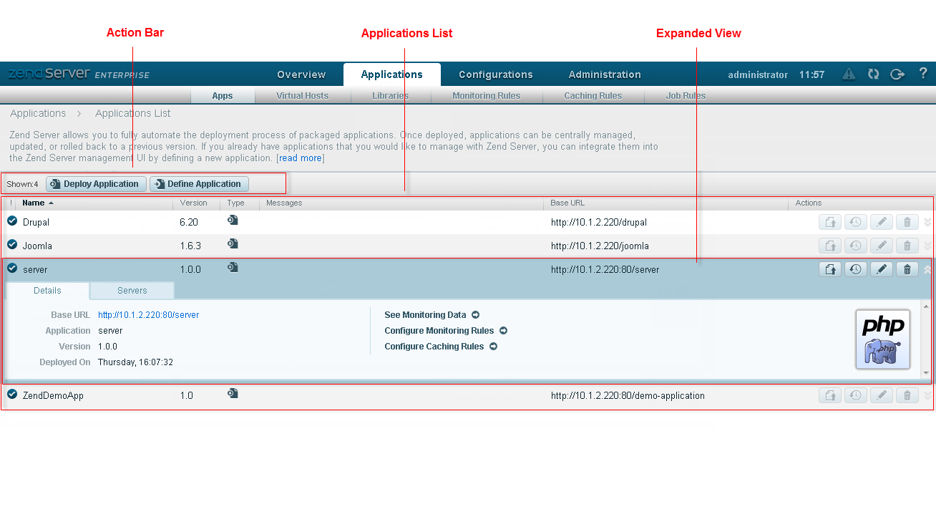Click the trash remove icon for server app
This screenshot has width=936, height=517.
pyautogui.click(x=907, y=269)
